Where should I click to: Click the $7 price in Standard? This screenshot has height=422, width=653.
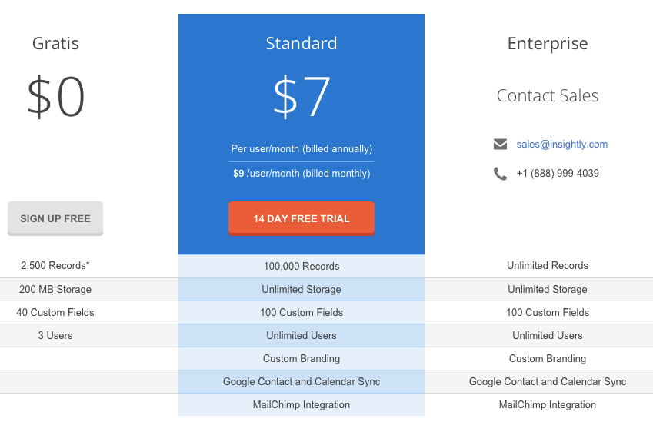coord(302,98)
